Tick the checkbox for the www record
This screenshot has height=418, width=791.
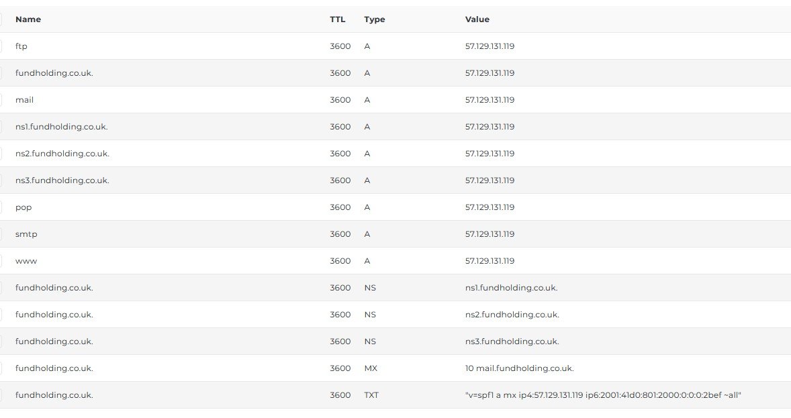(x=0, y=261)
